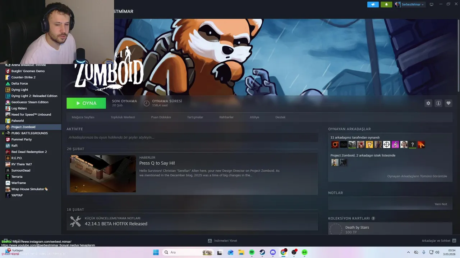Select Need for Speed Unbound entry
This screenshot has height=258, width=460.
(31, 115)
